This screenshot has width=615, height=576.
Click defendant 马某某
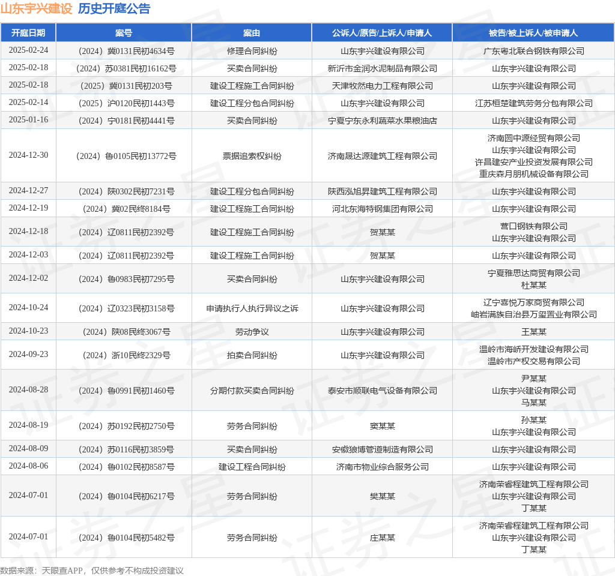coord(534,403)
